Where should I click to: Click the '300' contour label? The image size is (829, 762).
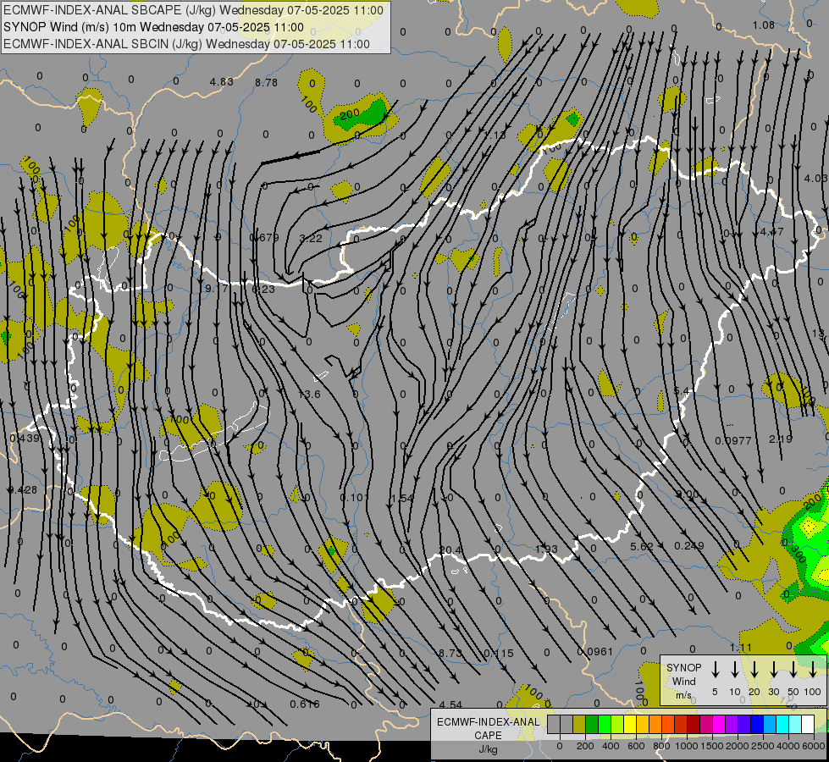pos(798,553)
